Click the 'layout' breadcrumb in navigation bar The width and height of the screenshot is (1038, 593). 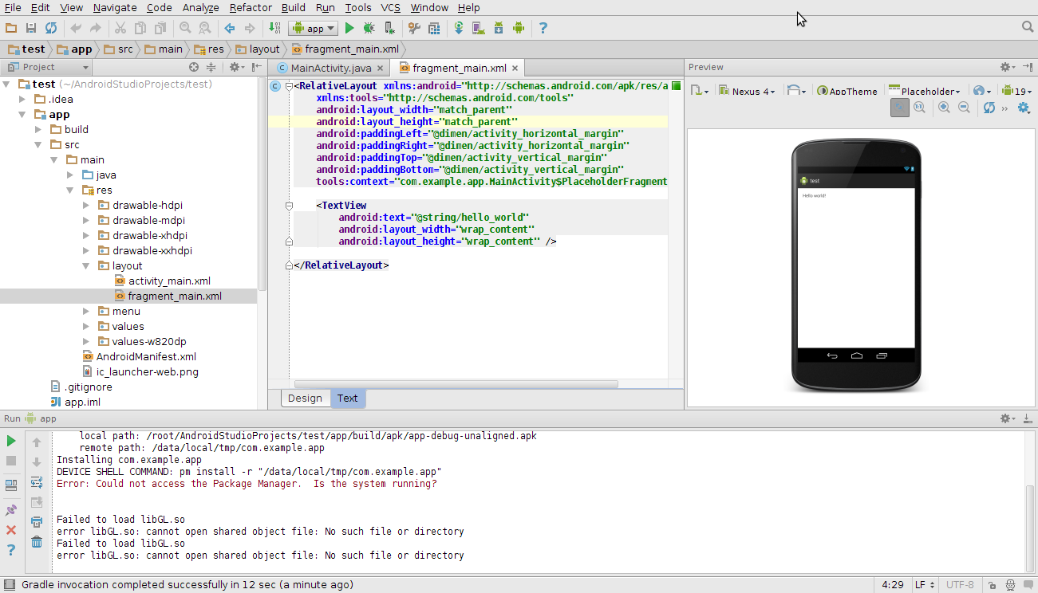257,49
